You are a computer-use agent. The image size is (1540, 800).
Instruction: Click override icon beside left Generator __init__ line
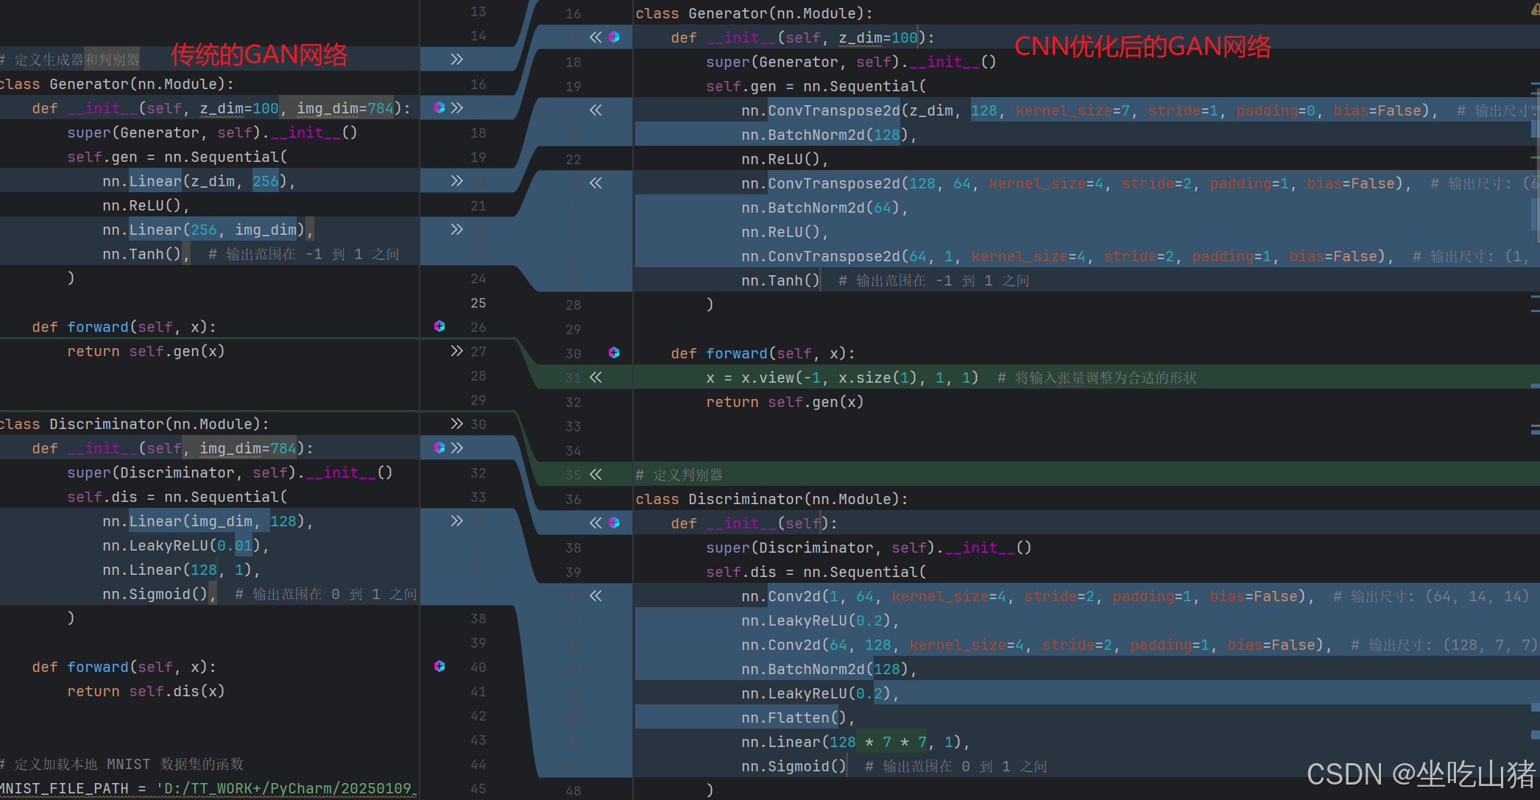click(x=439, y=107)
